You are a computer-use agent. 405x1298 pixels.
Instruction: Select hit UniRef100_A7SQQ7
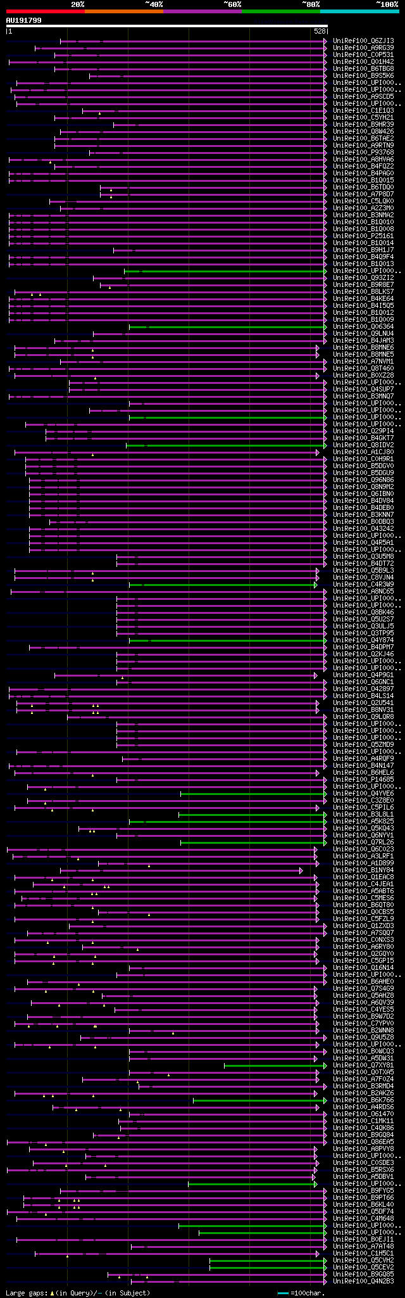[x=363, y=932]
